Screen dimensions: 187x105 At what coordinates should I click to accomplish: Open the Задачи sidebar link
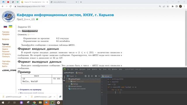(x=5, y=49)
